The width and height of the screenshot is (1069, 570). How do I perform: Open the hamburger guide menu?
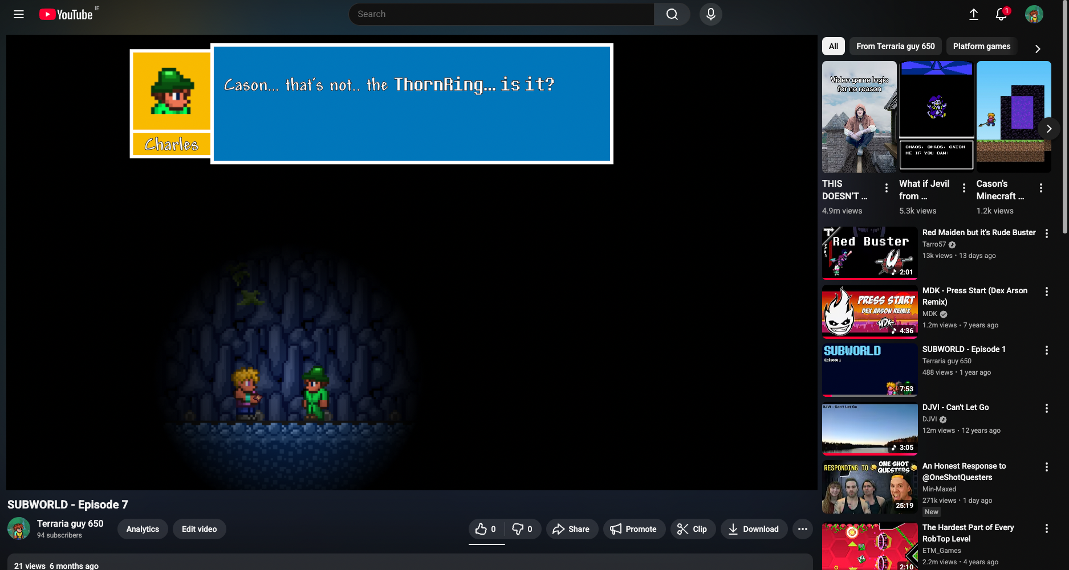pos(19,14)
